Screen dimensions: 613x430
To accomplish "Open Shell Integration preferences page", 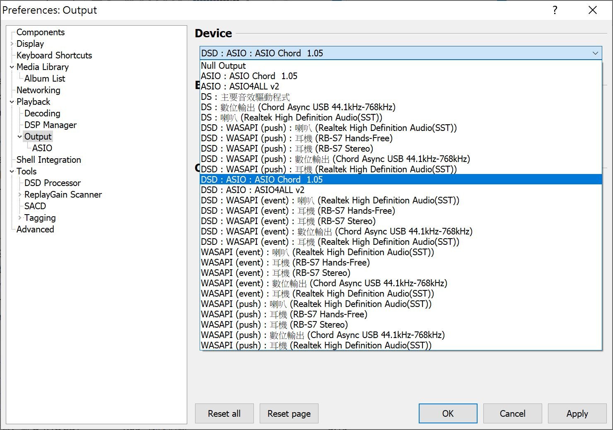I will click(49, 159).
